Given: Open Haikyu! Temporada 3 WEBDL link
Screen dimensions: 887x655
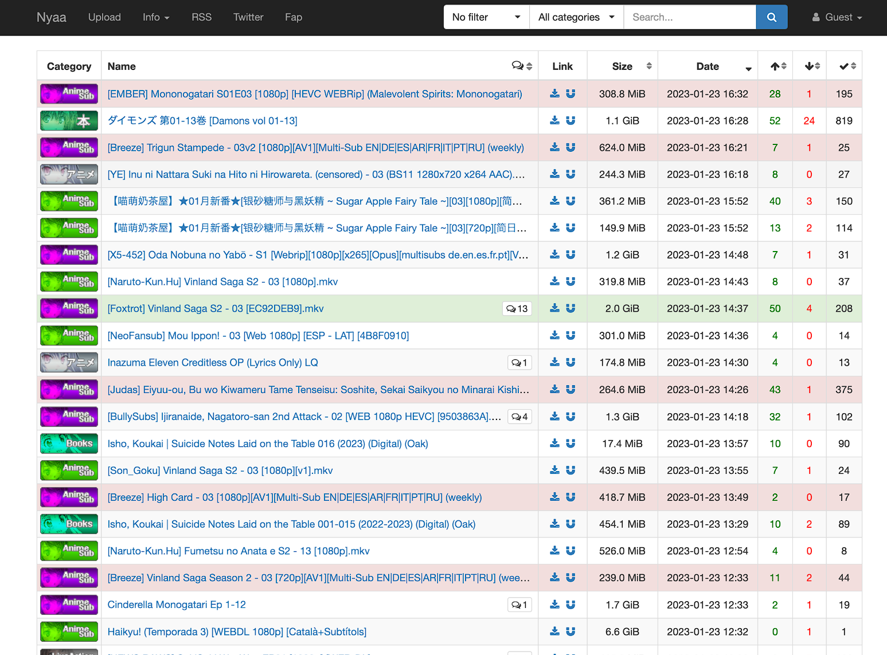Looking at the screenshot, I should [x=237, y=632].
